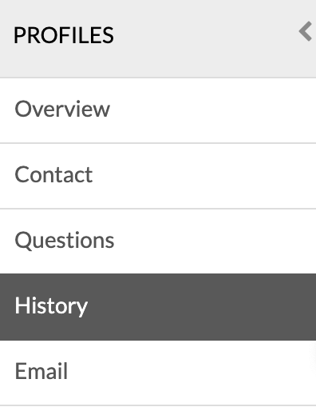Hide the panel using the left arrow icon
The image size is (316, 411).
(x=306, y=31)
